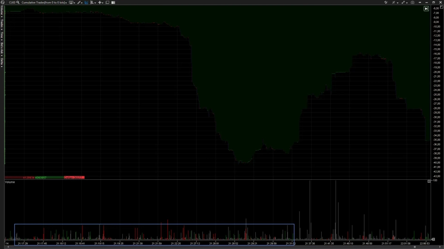The image size is (444, 249).
Task: Open the Bid x Ask sidebar menu
Action: (x=2, y=48)
